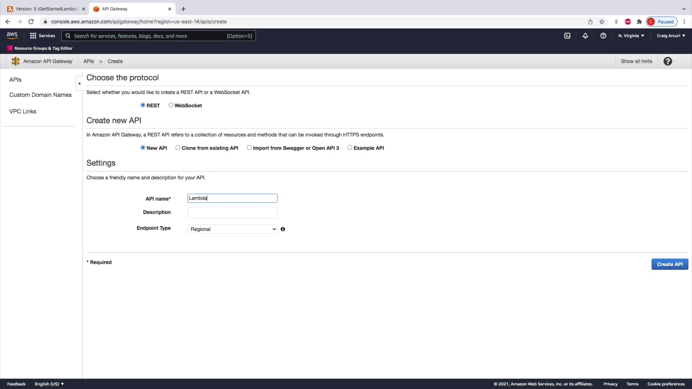Open the Services grid menu

[x=42, y=36]
